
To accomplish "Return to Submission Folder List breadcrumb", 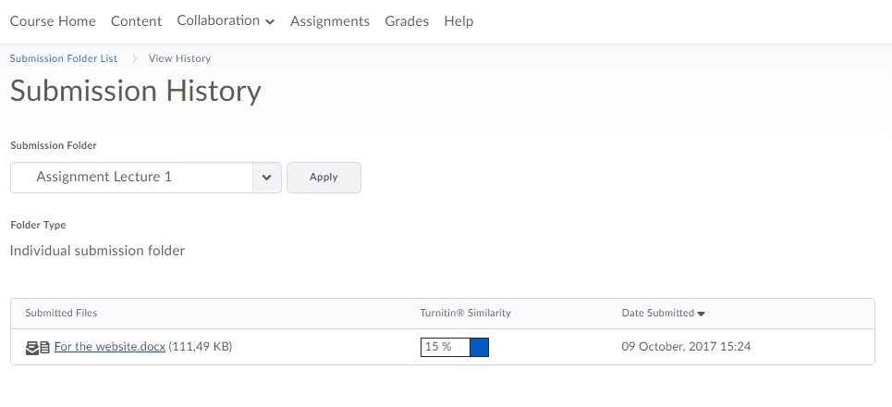I will coord(64,58).
